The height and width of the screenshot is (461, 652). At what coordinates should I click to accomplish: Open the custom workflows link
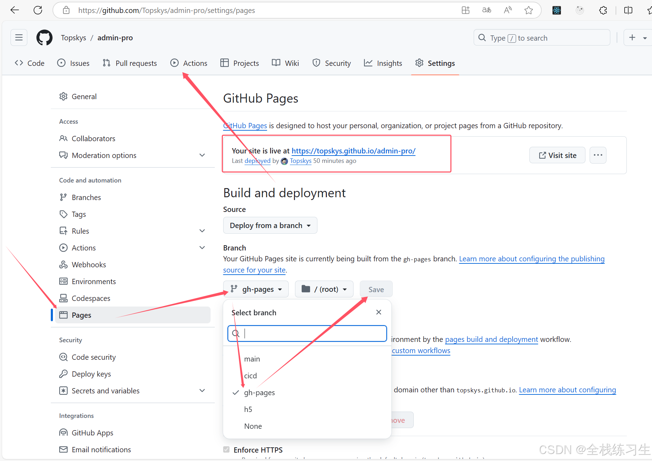pos(421,350)
